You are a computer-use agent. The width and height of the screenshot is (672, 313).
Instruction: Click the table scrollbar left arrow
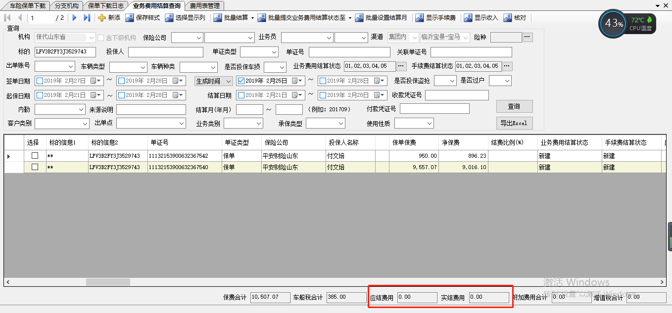coord(7,282)
